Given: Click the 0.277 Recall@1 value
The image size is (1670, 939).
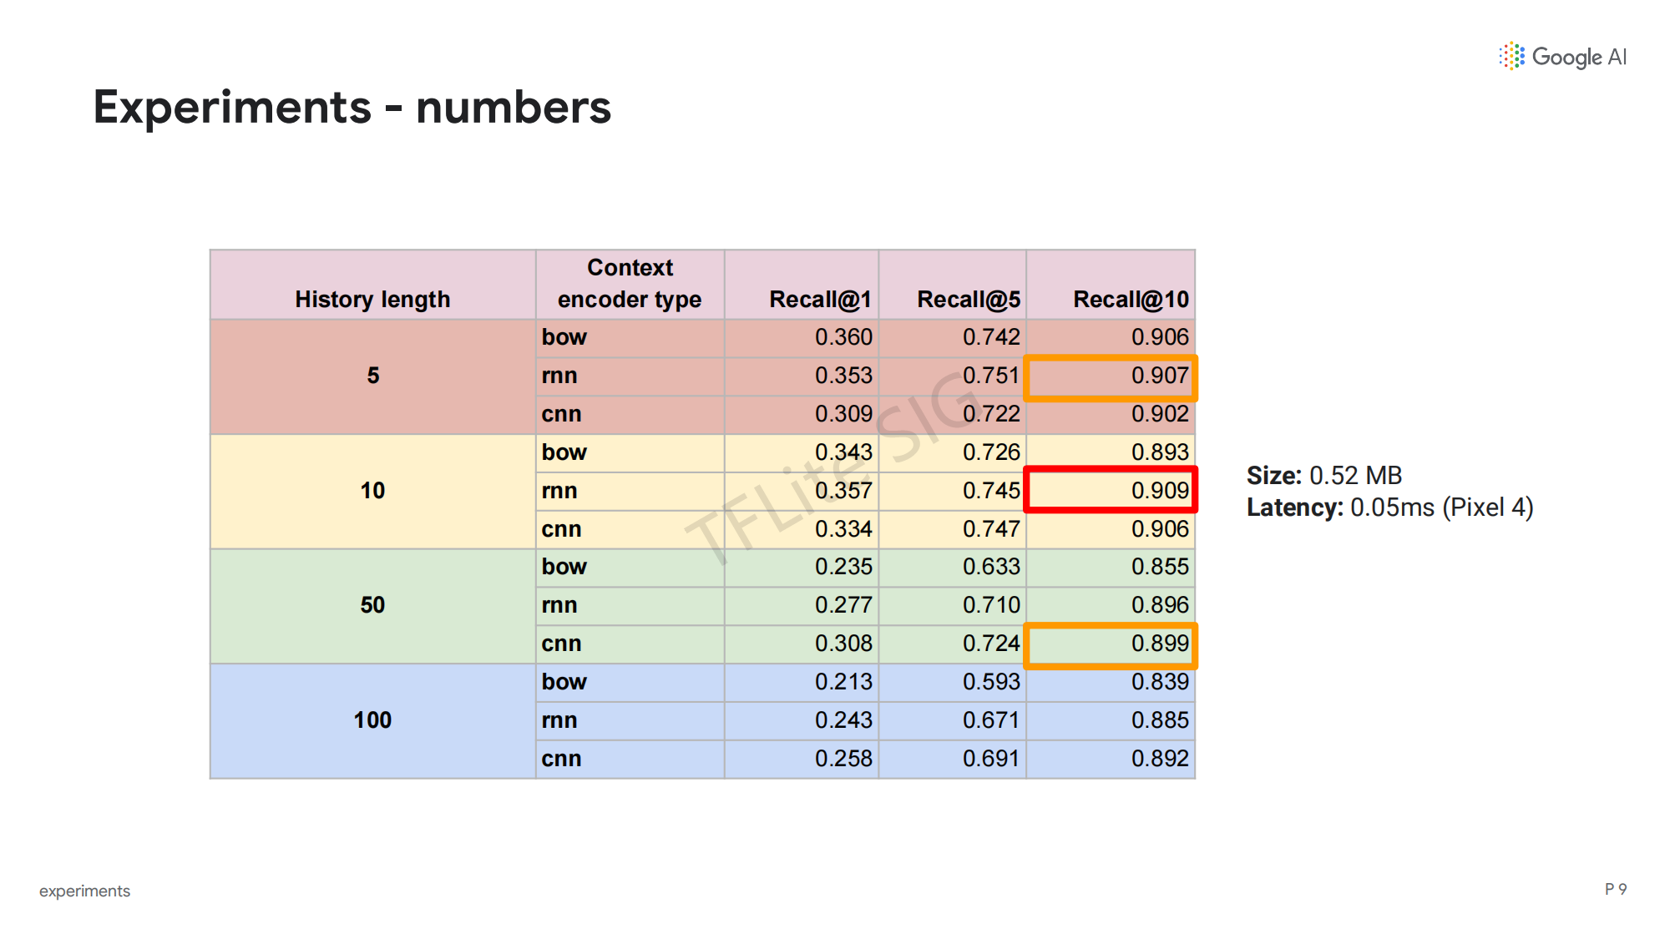Looking at the screenshot, I should (843, 605).
